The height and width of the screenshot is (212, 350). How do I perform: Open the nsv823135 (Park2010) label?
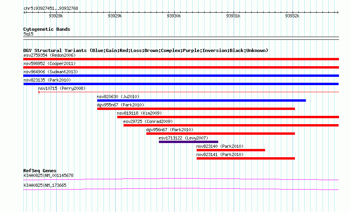(47, 80)
